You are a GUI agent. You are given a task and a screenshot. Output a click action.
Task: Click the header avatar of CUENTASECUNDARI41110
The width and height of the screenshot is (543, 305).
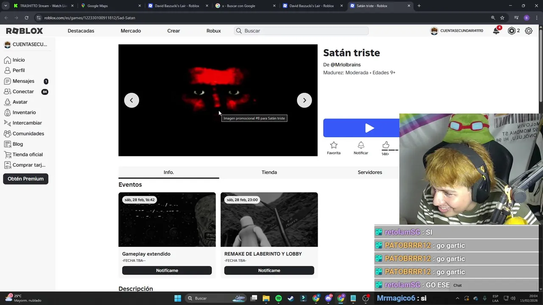point(434,31)
